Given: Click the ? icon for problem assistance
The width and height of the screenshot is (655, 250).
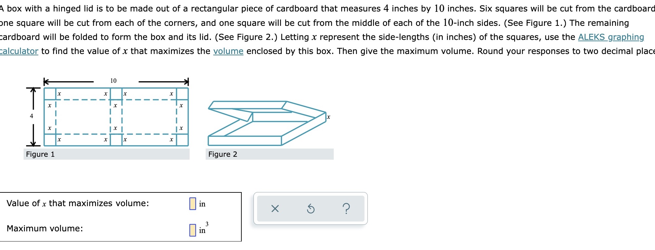Looking at the screenshot, I should 346,209.
